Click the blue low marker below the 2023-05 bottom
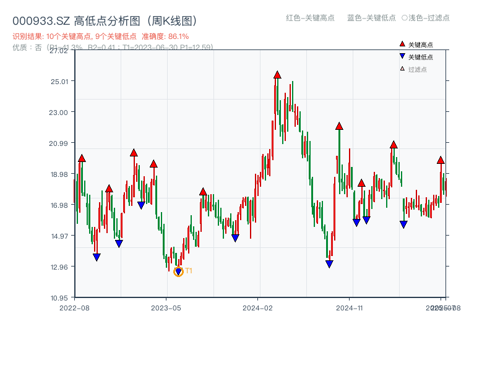The width and height of the screenshot is (495, 371). point(178,271)
